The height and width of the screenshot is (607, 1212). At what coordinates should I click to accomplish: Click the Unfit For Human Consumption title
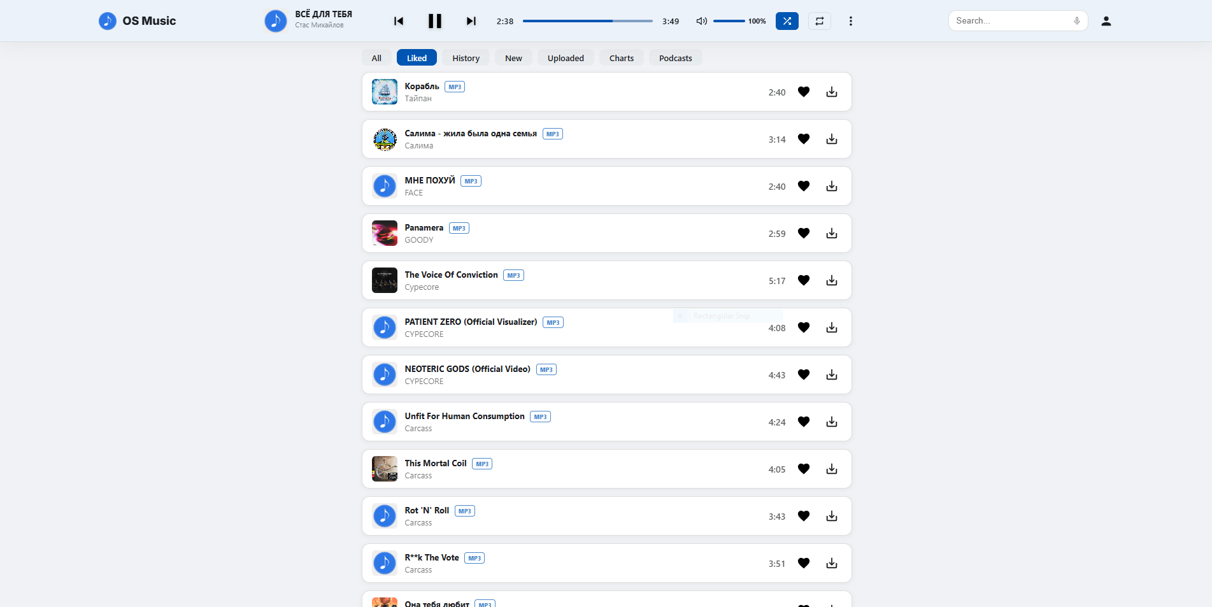pyautogui.click(x=464, y=416)
